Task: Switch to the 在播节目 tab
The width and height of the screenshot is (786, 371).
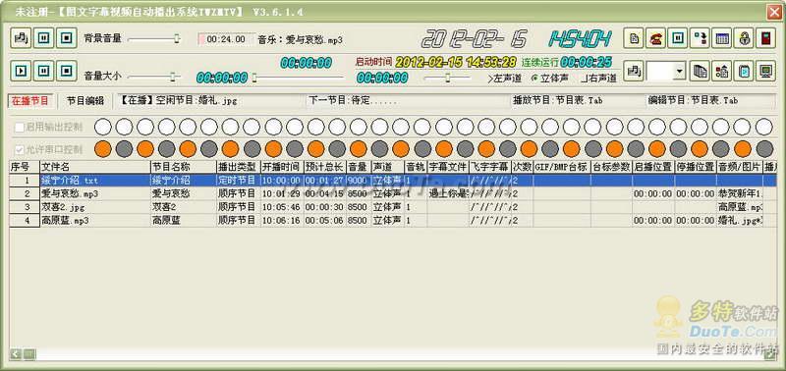Action: point(30,101)
